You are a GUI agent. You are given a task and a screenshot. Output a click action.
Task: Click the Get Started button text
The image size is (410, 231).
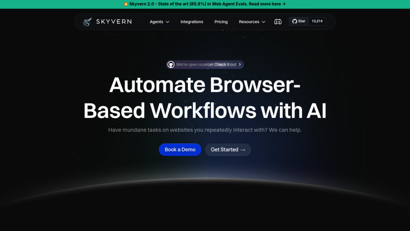224,150
